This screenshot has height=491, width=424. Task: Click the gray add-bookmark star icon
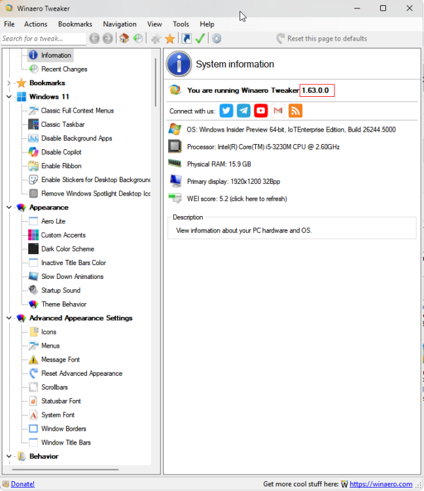tap(156, 39)
